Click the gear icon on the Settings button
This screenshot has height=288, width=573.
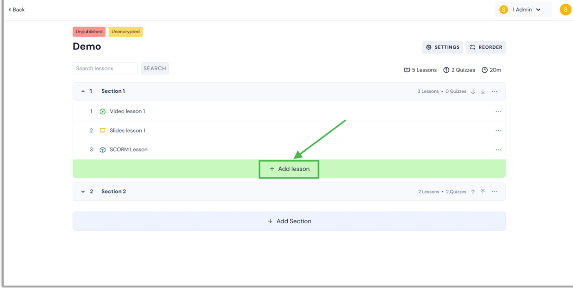429,47
